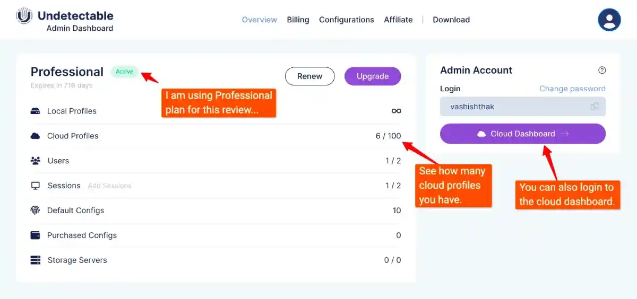Open the user profile avatar

click(609, 20)
